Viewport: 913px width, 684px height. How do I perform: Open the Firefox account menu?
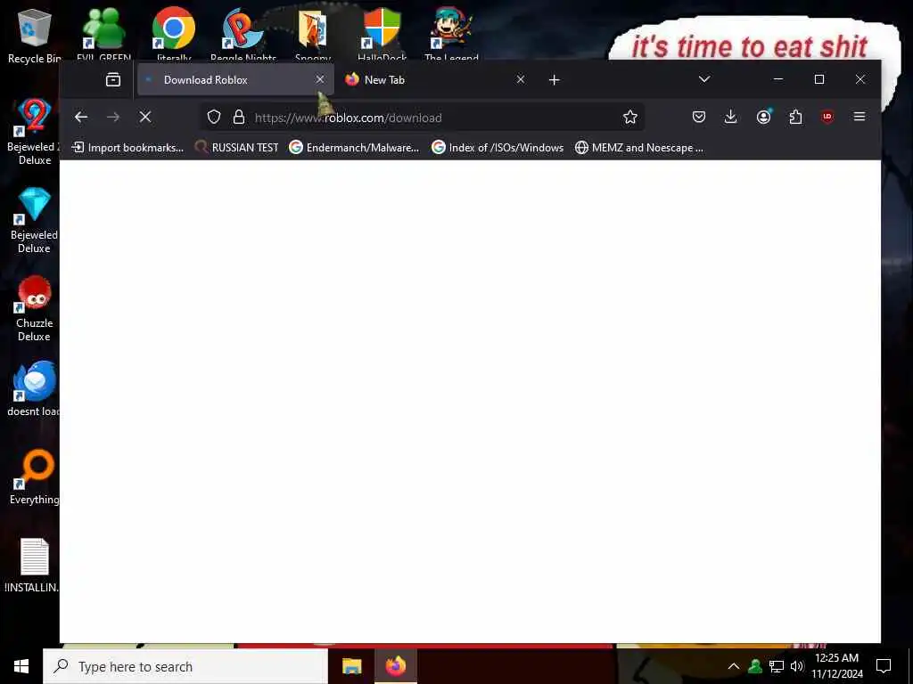[x=763, y=117]
